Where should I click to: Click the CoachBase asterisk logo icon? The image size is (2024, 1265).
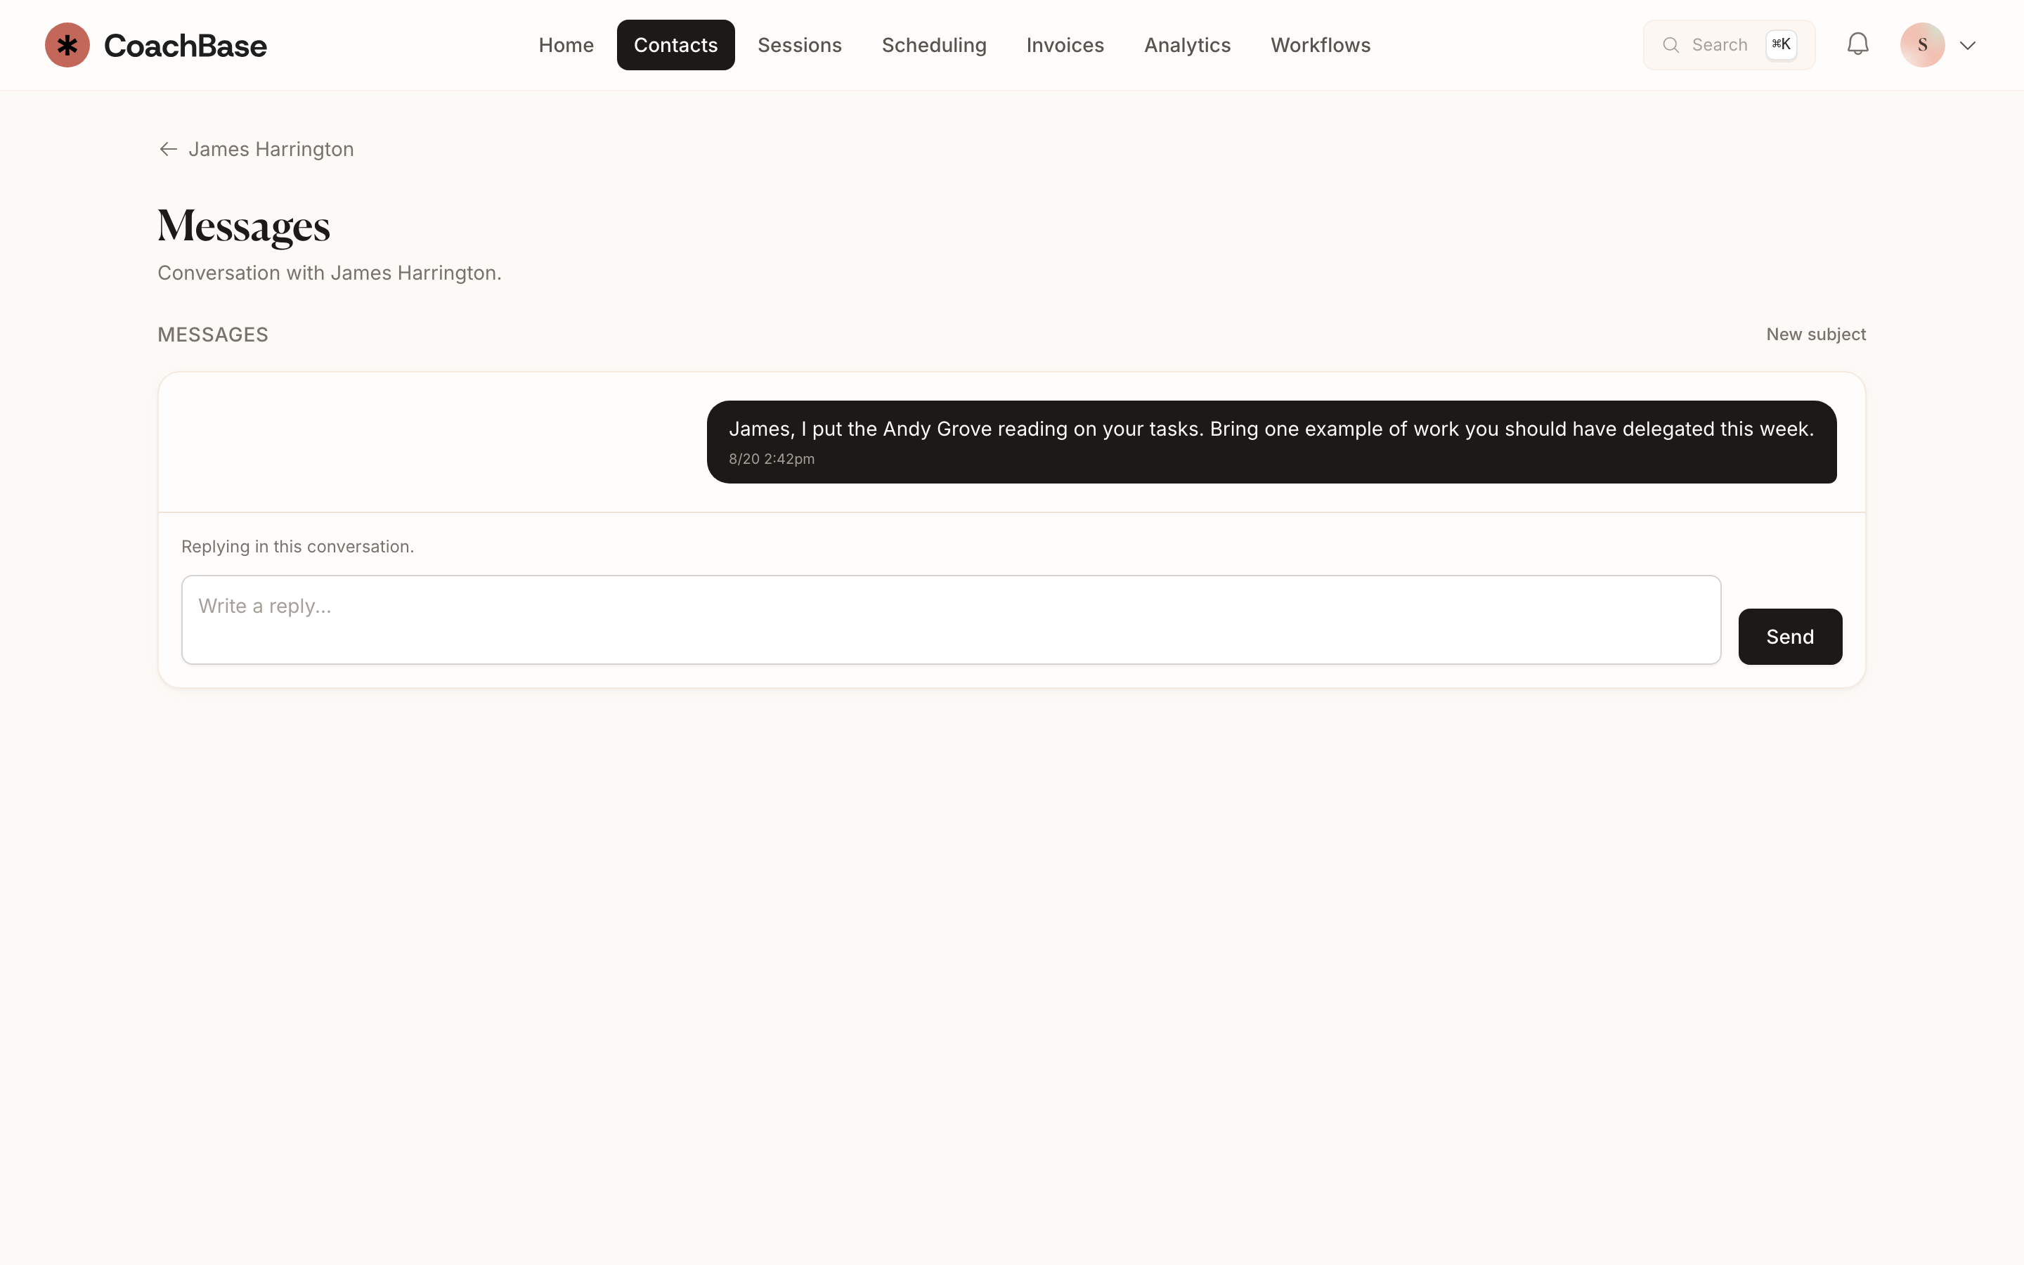pos(67,45)
